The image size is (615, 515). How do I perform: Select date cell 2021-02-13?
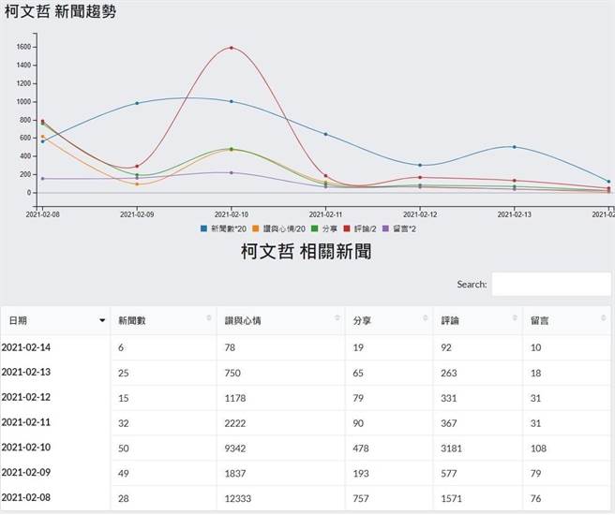coord(26,372)
